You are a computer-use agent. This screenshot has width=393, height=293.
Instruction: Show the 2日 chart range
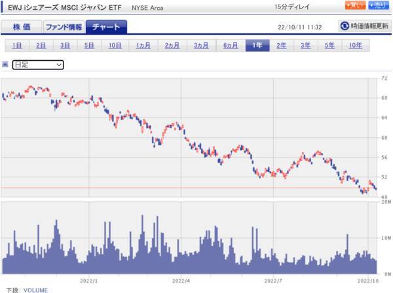tap(41, 46)
